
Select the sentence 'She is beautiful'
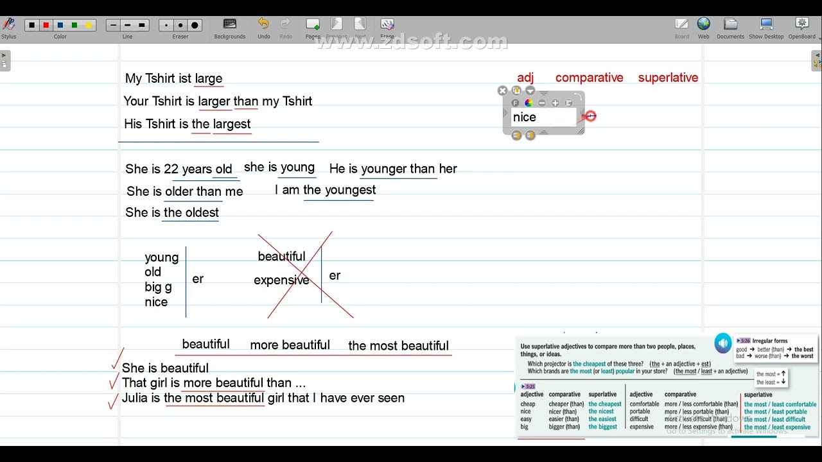click(165, 368)
